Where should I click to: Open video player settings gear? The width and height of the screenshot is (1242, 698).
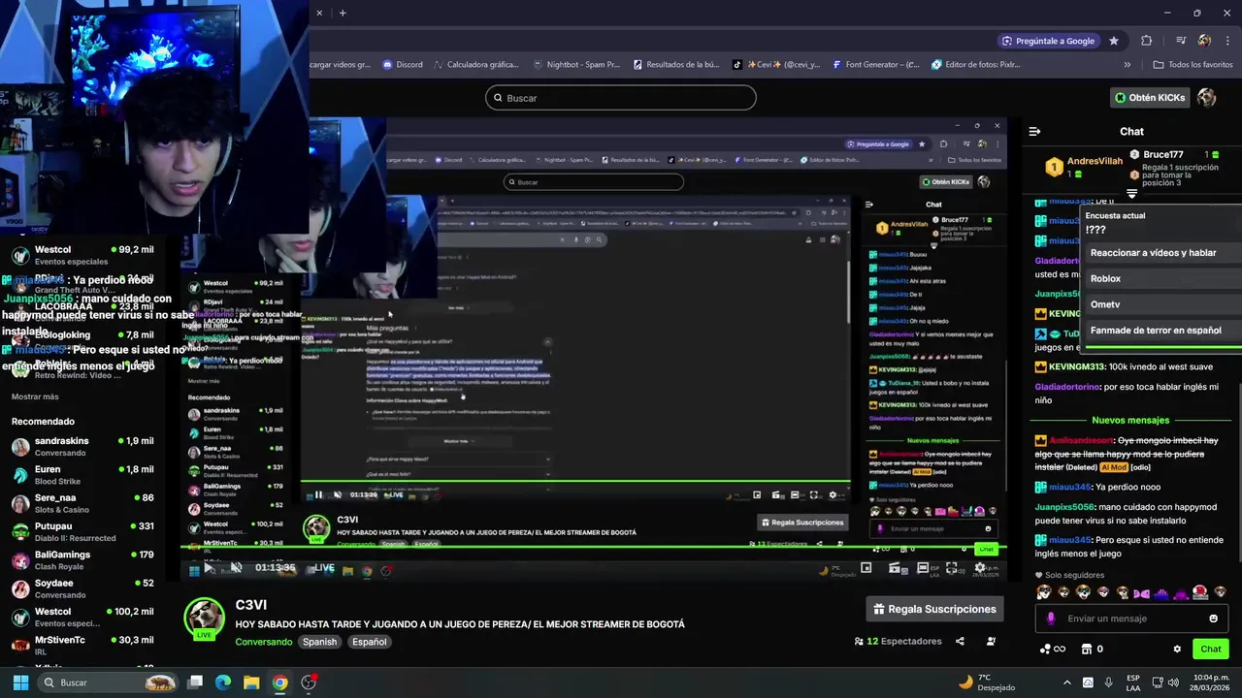point(979,568)
